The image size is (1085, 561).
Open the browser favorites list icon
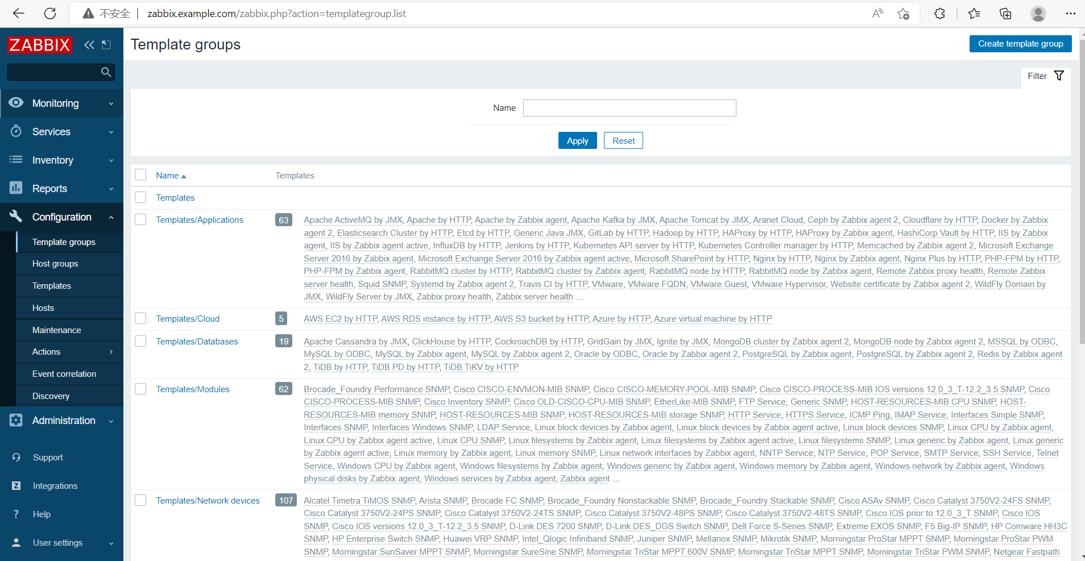(974, 14)
